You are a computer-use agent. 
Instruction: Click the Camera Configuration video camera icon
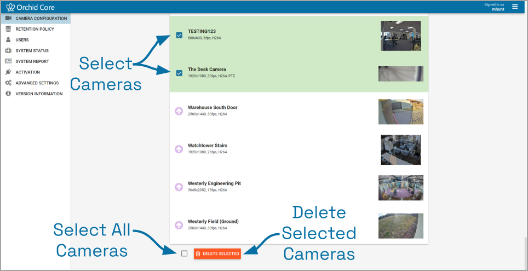pos(8,18)
